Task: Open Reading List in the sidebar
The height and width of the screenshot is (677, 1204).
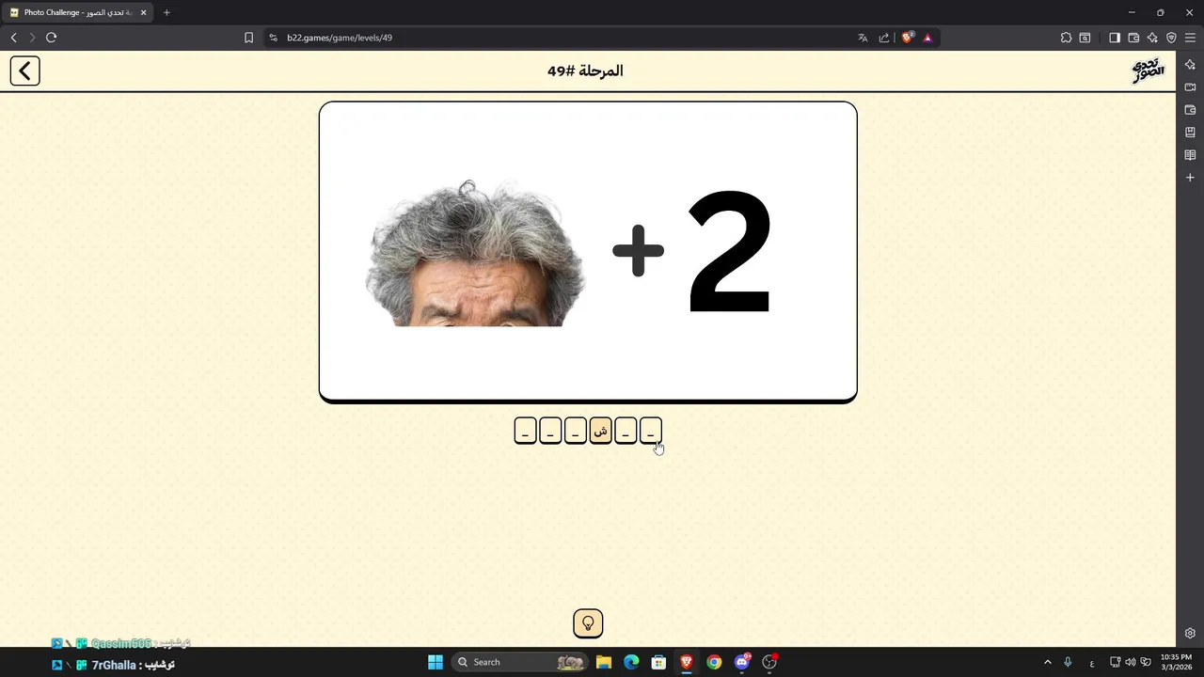Action: pyautogui.click(x=1190, y=155)
